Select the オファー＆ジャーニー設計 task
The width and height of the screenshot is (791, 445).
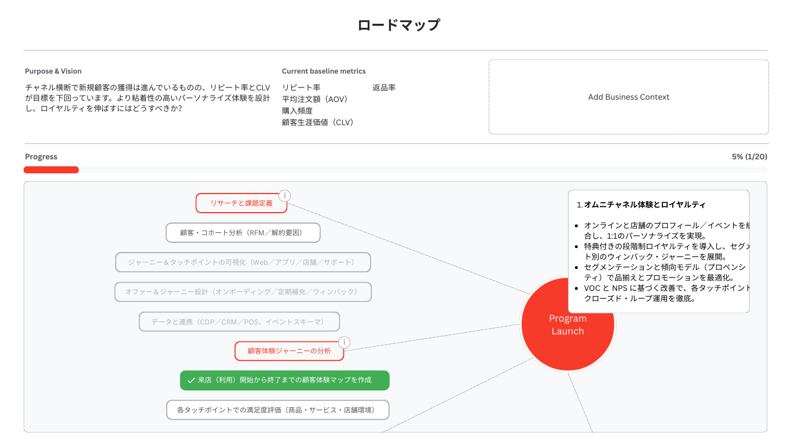pyautogui.click(x=243, y=292)
